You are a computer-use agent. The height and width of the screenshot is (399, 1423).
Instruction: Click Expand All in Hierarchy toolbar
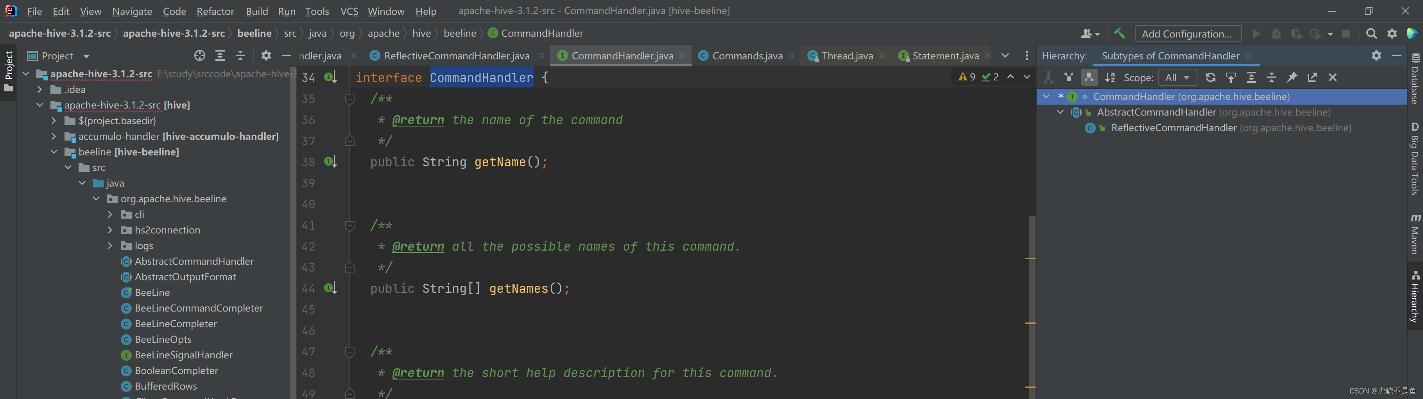(1251, 77)
